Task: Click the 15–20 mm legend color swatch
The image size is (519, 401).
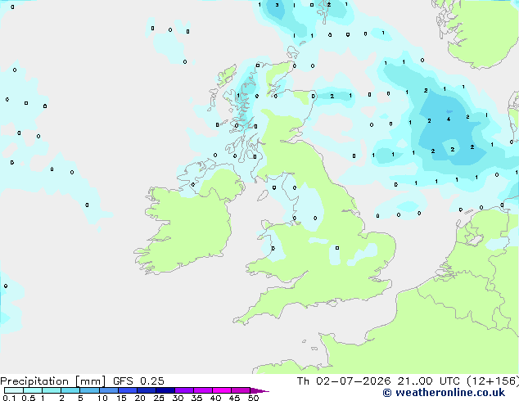Action: (x=128, y=390)
